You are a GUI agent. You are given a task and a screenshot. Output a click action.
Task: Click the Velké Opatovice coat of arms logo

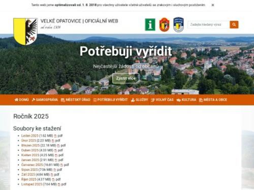tap(25, 31)
